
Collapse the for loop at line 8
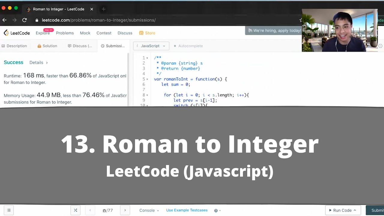(147, 95)
